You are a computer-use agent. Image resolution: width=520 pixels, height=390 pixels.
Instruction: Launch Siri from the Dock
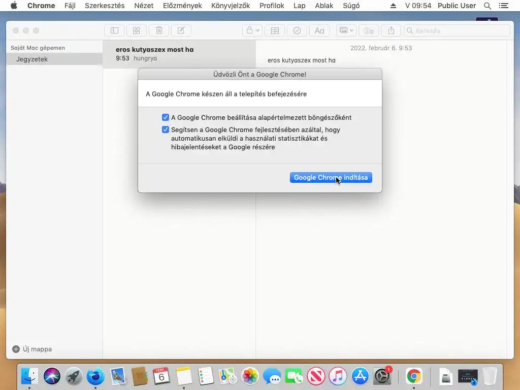point(52,376)
